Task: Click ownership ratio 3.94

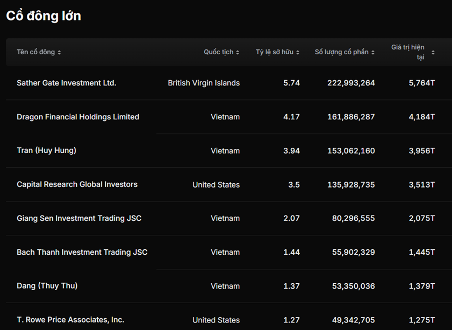Action: (291, 150)
